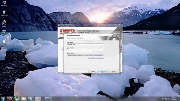Click the Nero MultiInstaller title bar icon

pyautogui.click(x=59, y=25)
